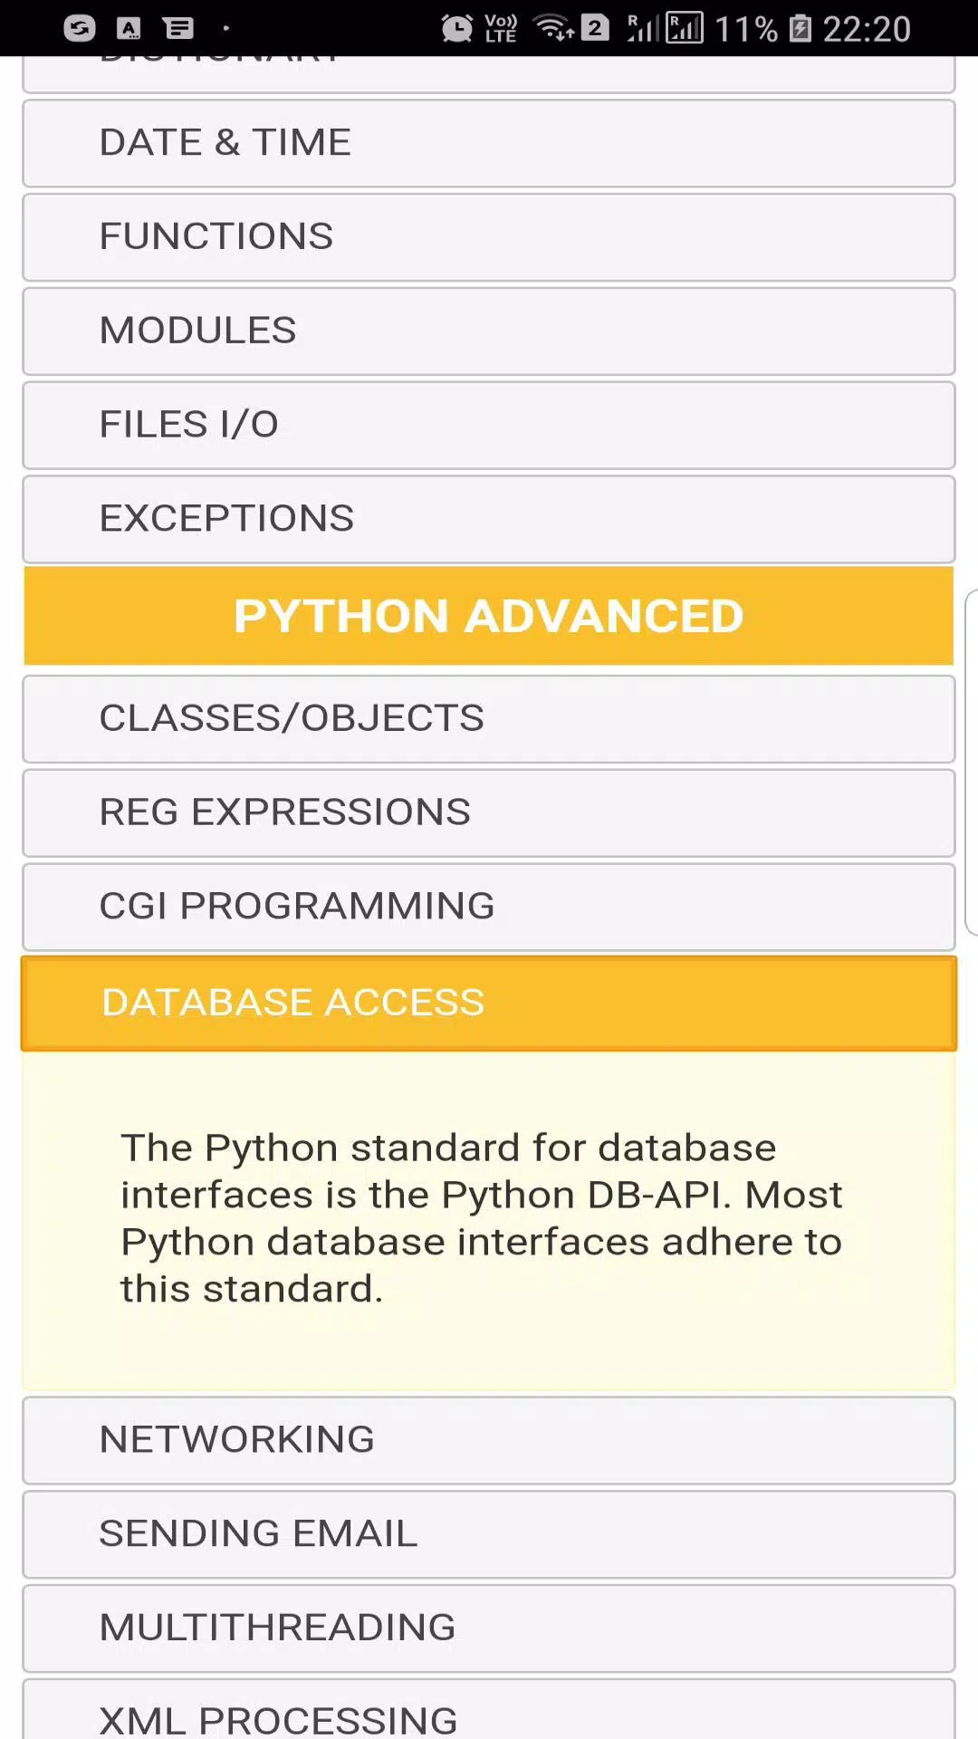Expand the NETWORKING section
Screen dimensions: 978x1739
489,1440
